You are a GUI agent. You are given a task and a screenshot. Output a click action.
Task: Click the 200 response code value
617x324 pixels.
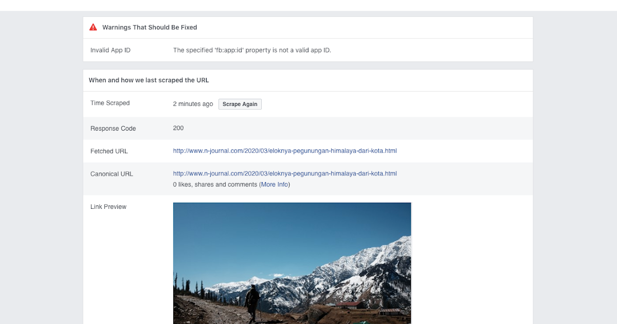(x=178, y=128)
